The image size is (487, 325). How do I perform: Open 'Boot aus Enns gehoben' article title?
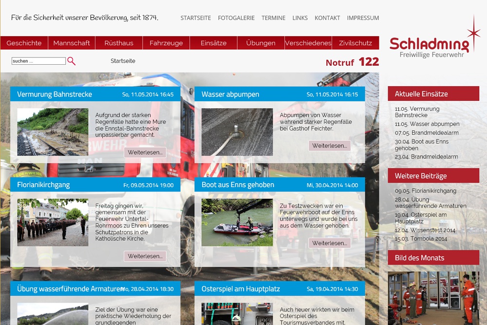[238, 185]
